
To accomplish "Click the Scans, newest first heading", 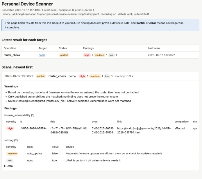I will click(17, 67).
